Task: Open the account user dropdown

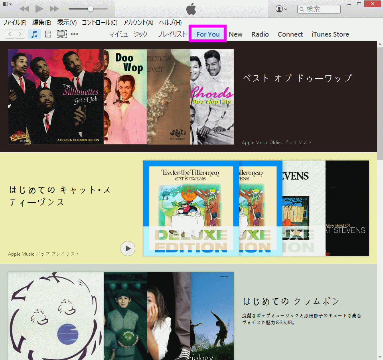Action: [282, 9]
